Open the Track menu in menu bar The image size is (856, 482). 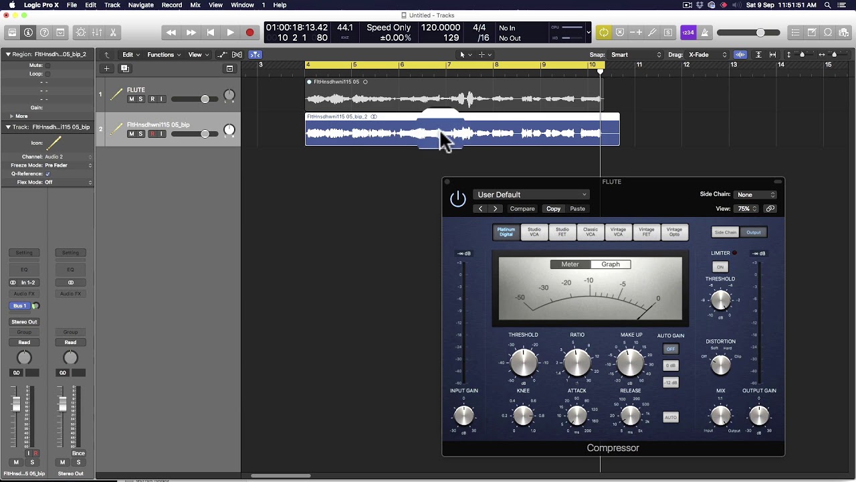(112, 5)
